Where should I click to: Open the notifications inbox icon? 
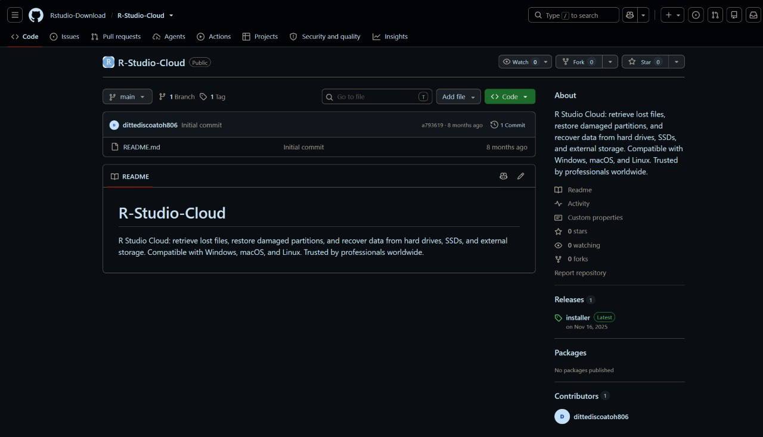point(753,15)
